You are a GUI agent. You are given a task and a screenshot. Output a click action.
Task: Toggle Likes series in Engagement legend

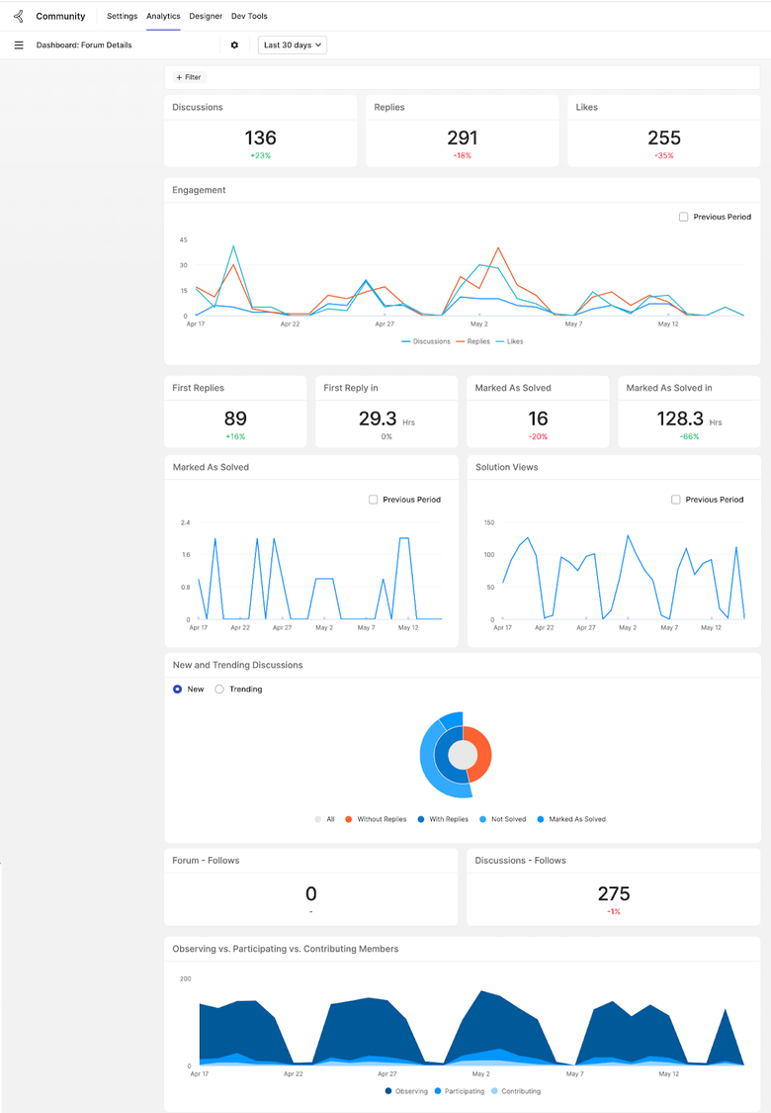point(509,341)
